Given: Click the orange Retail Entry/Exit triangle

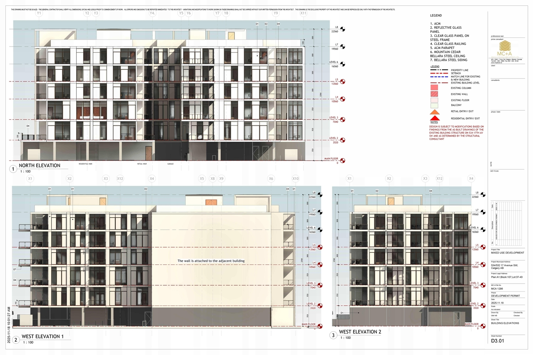Looking at the screenshot, I should point(434,112).
